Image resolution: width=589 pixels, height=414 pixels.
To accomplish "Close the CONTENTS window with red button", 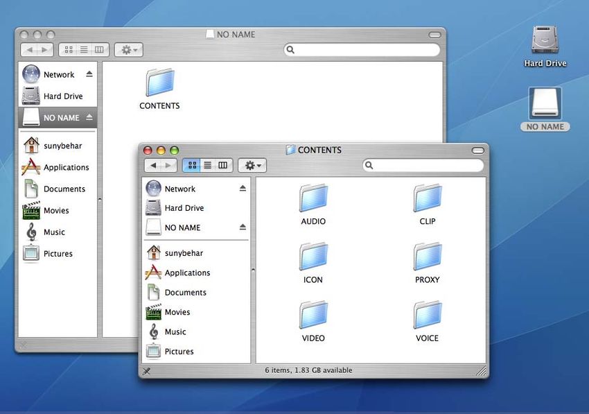I will tap(148, 150).
